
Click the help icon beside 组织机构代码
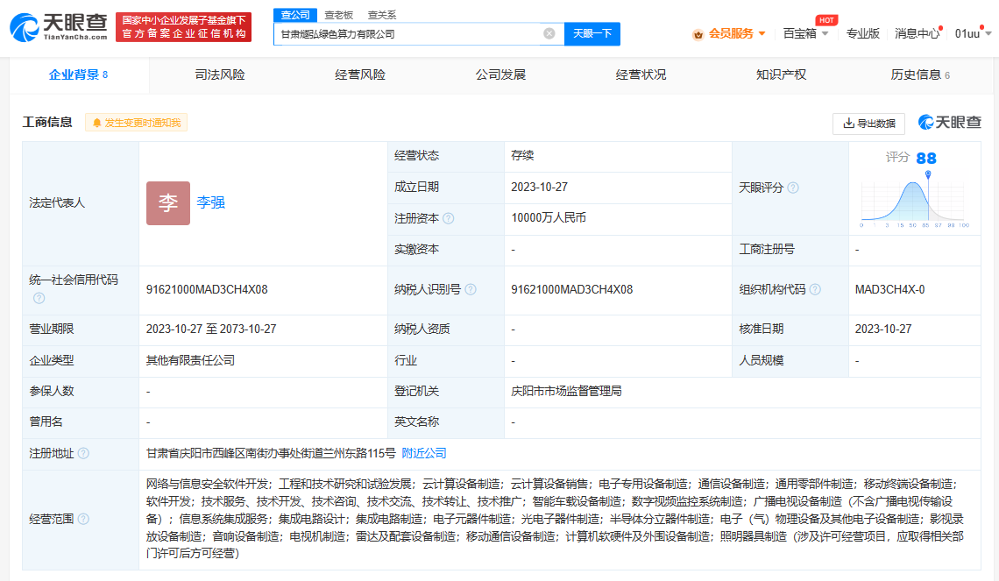(815, 289)
